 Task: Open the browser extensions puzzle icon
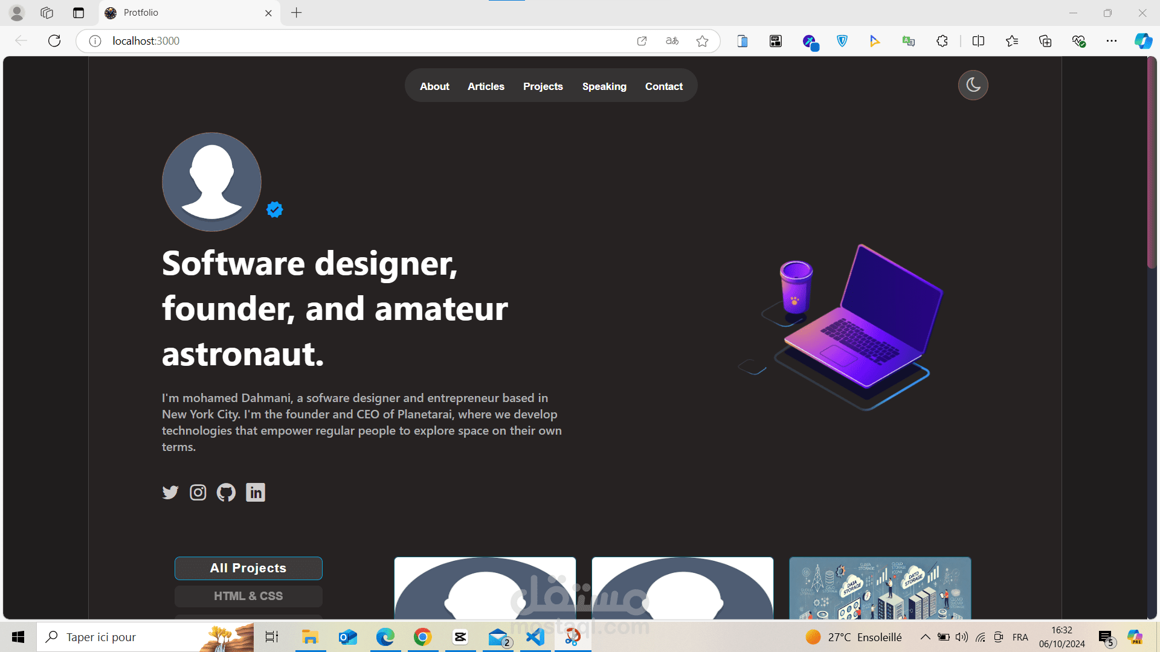click(942, 41)
